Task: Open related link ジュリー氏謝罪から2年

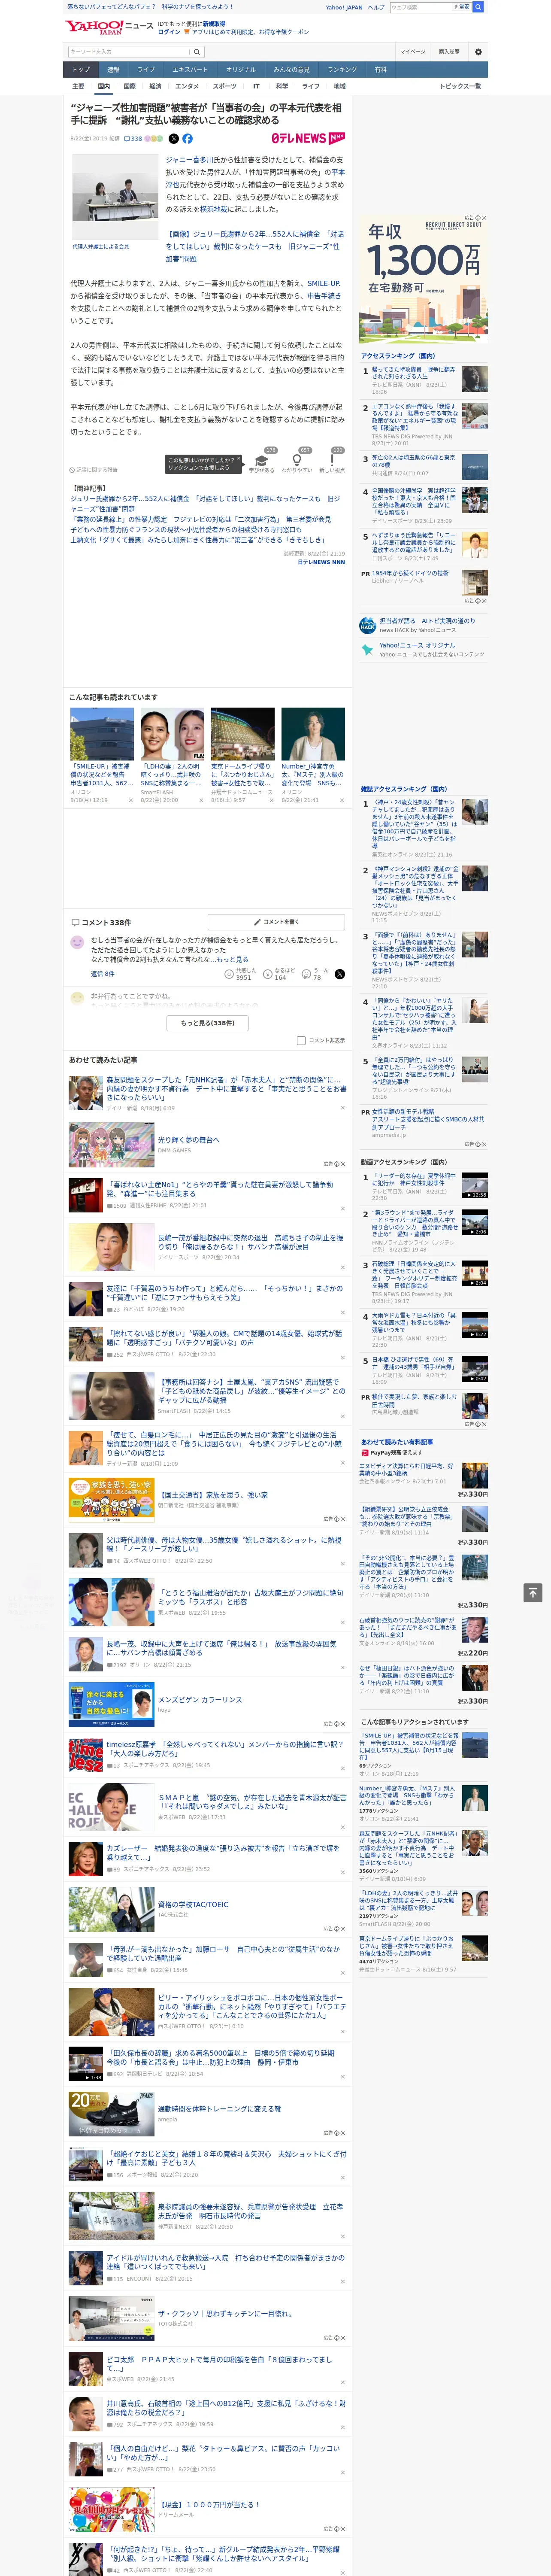Action: tap(205, 503)
